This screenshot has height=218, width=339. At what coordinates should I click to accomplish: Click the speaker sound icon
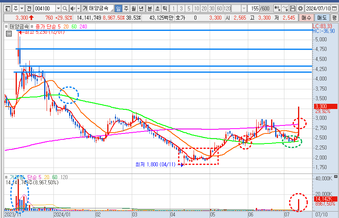(x=73, y=9)
